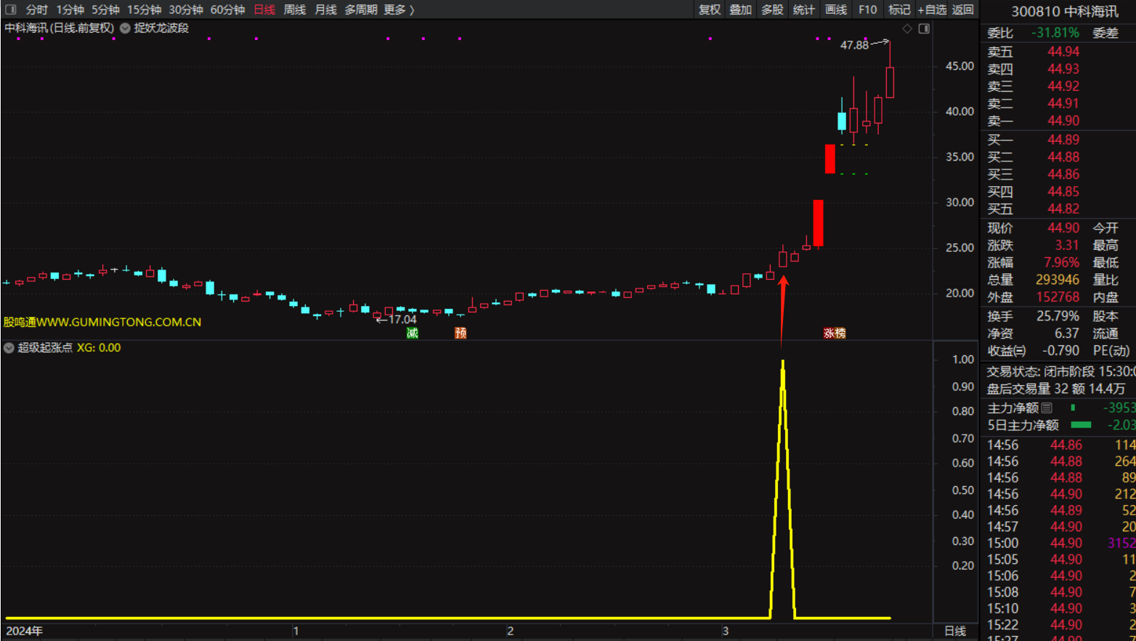The image size is (1136, 641).
Task: Switch to the 分时 intraday tab
Action: [x=36, y=9]
